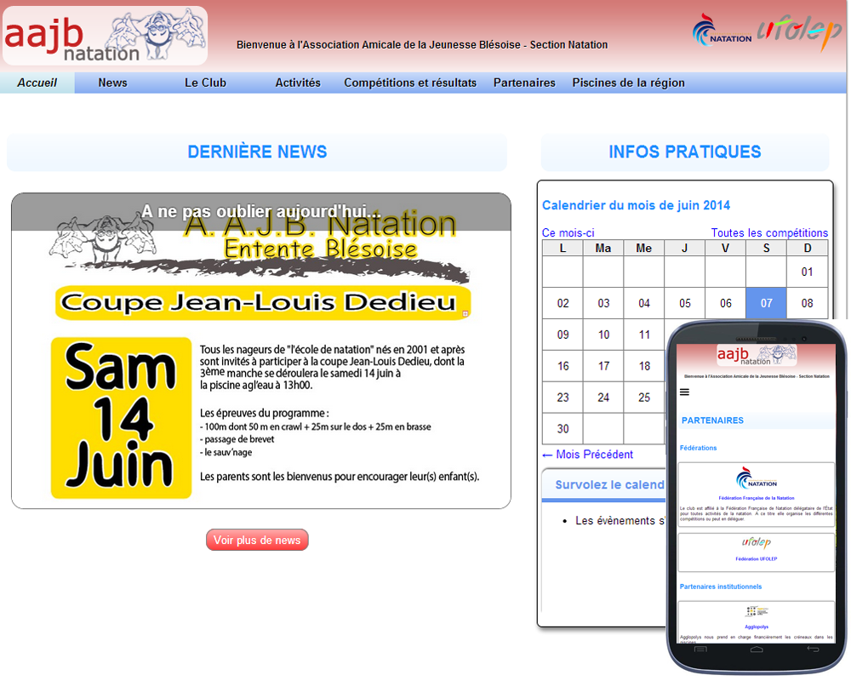Open Piscines de la région menu
The width and height of the screenshot is (851, 681).
pos(628,83)
